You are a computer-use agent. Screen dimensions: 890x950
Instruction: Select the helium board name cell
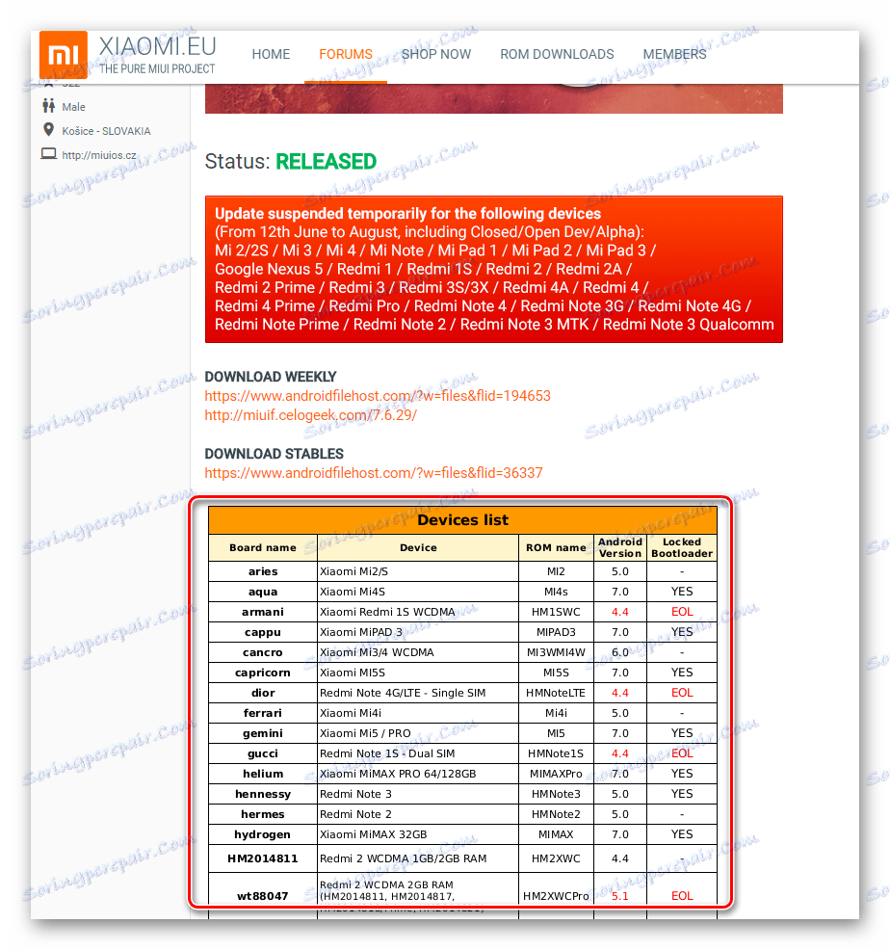[x=262, y=774]
